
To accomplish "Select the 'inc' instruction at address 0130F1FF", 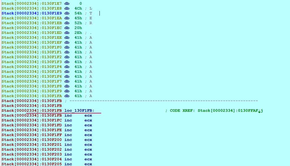I will click(x=68, y=135).
